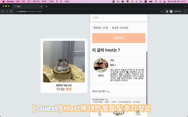Open Wi-Fi status menu
Screen dimensions: 188x117
156,2
